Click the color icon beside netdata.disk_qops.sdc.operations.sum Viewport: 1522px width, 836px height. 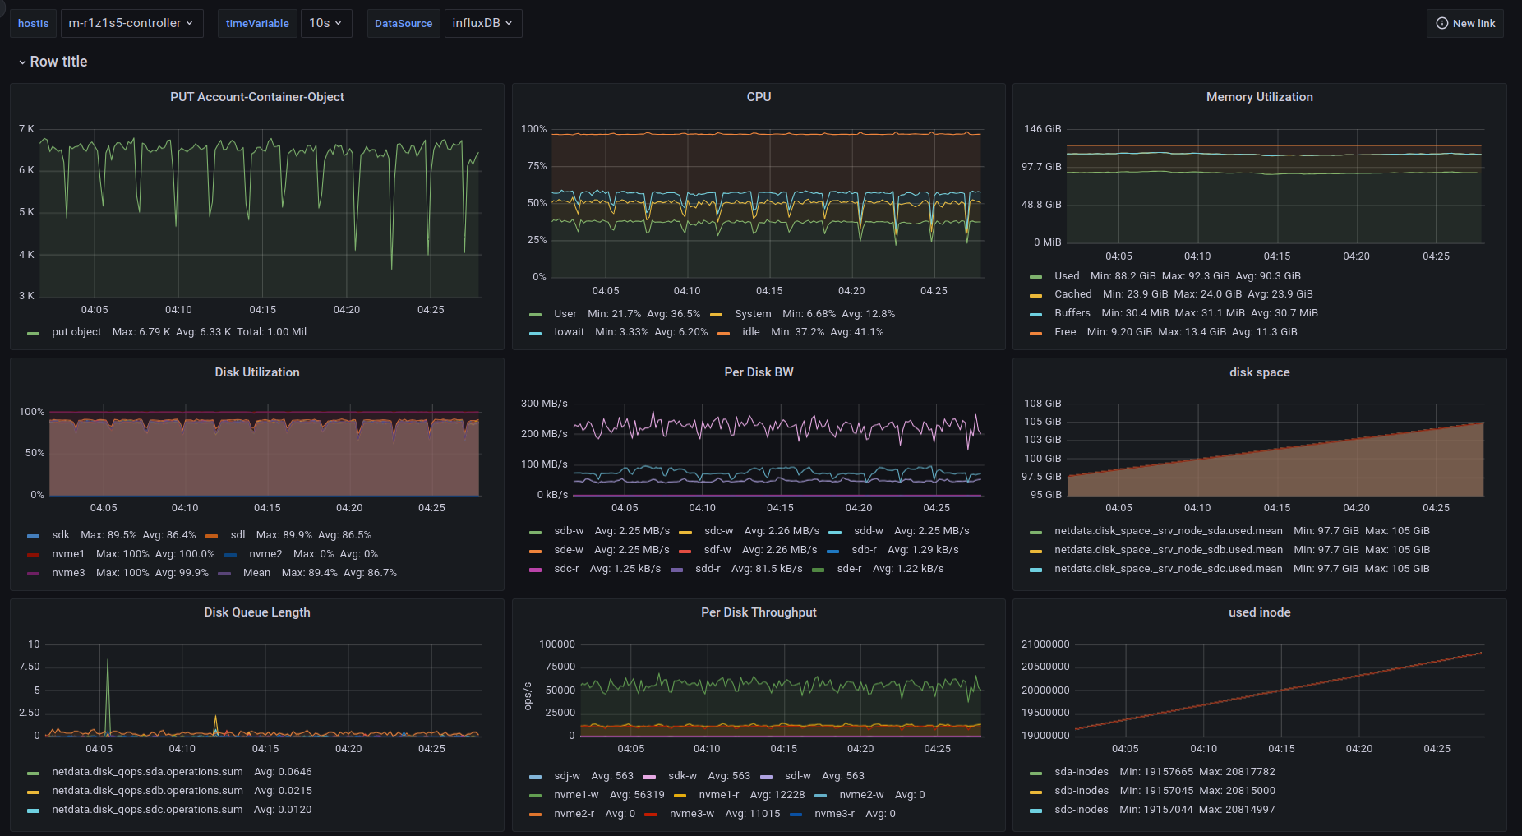click(x=33, y=811)
